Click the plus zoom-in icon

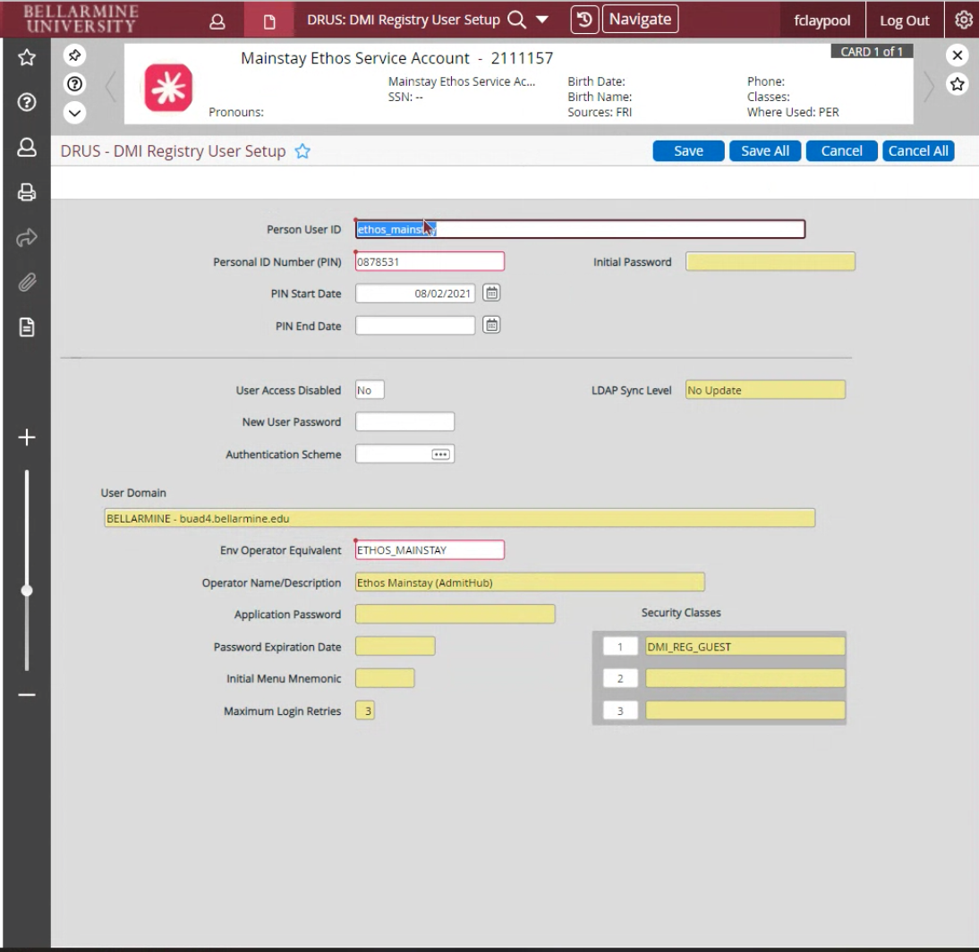(x=26, y=437)
